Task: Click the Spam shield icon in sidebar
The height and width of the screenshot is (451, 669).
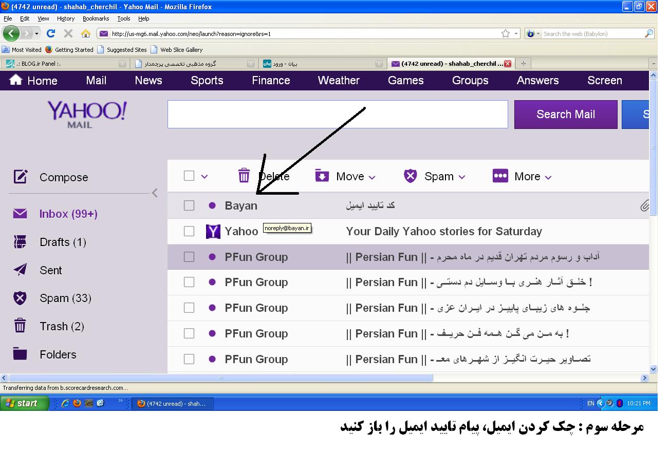Action: pos(20,298)
